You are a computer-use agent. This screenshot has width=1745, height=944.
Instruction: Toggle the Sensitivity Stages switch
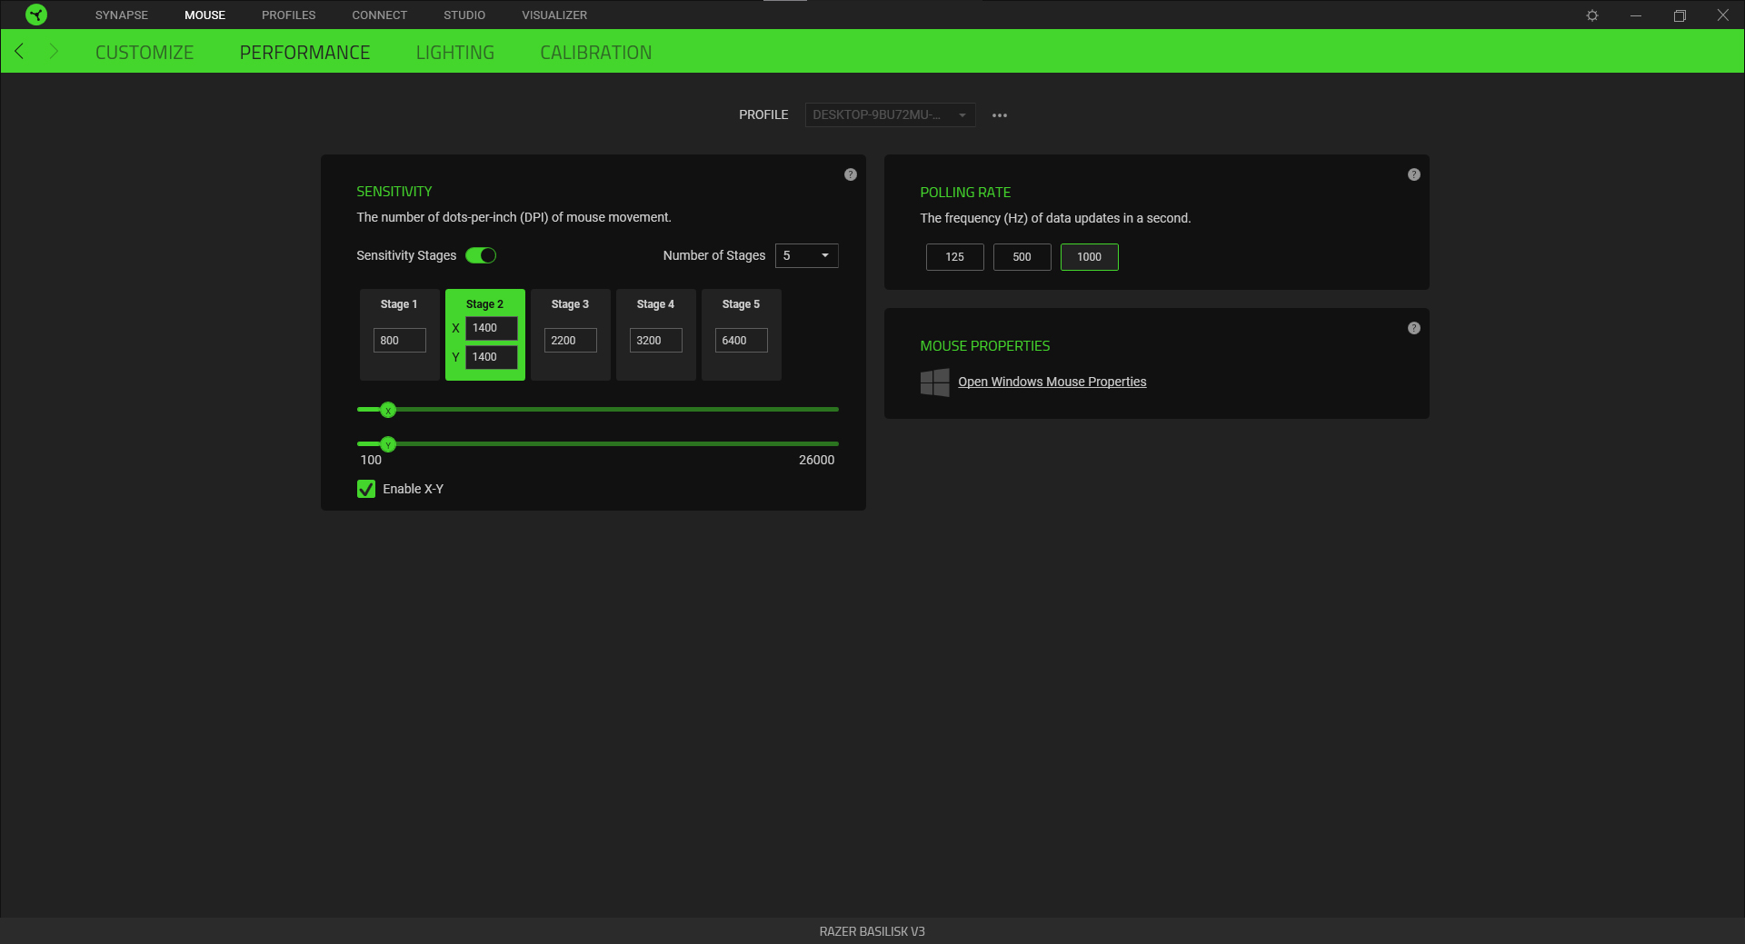pos(482,255)
